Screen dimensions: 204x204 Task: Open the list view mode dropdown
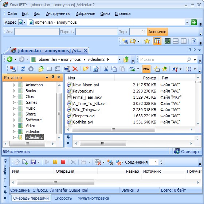click(x=195, y=69)
